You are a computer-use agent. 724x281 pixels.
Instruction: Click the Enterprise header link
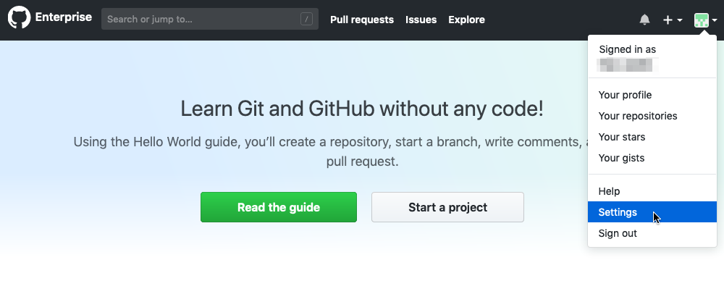click(x=63, y=17)
